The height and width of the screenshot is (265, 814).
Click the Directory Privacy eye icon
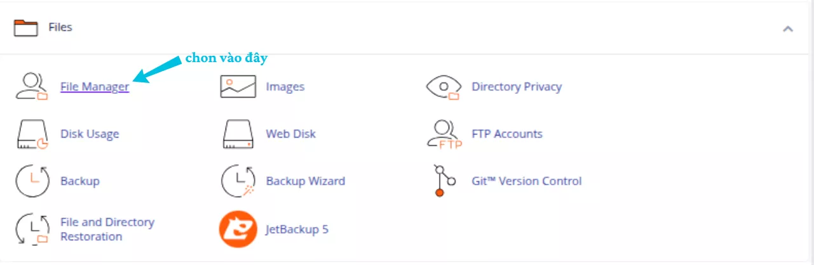444,87
